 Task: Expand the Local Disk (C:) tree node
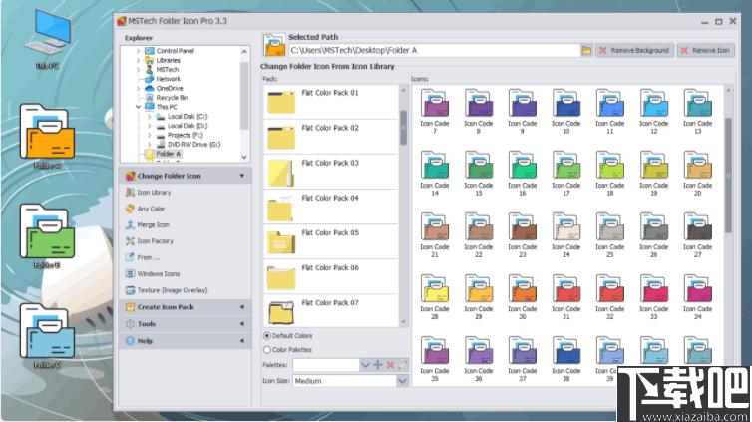coord(149,117)
